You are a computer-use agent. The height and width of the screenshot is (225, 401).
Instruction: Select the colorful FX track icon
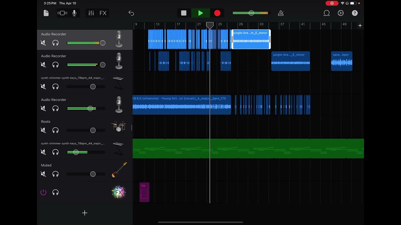118,192
